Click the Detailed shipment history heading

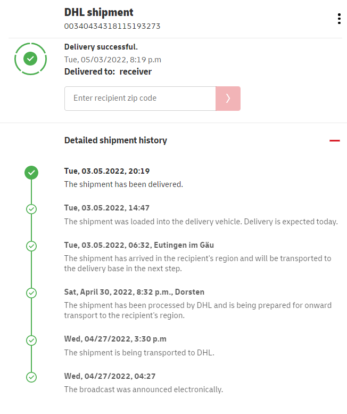pyautogui.click(x=115, y=141)
